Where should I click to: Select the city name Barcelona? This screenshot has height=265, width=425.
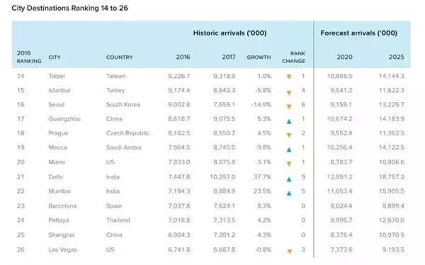tap(62, 206)
